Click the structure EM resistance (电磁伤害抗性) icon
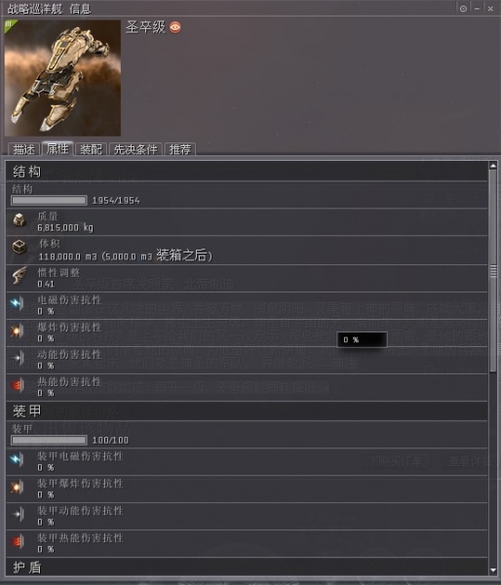The image size is (501, 585). pos(18,303)
